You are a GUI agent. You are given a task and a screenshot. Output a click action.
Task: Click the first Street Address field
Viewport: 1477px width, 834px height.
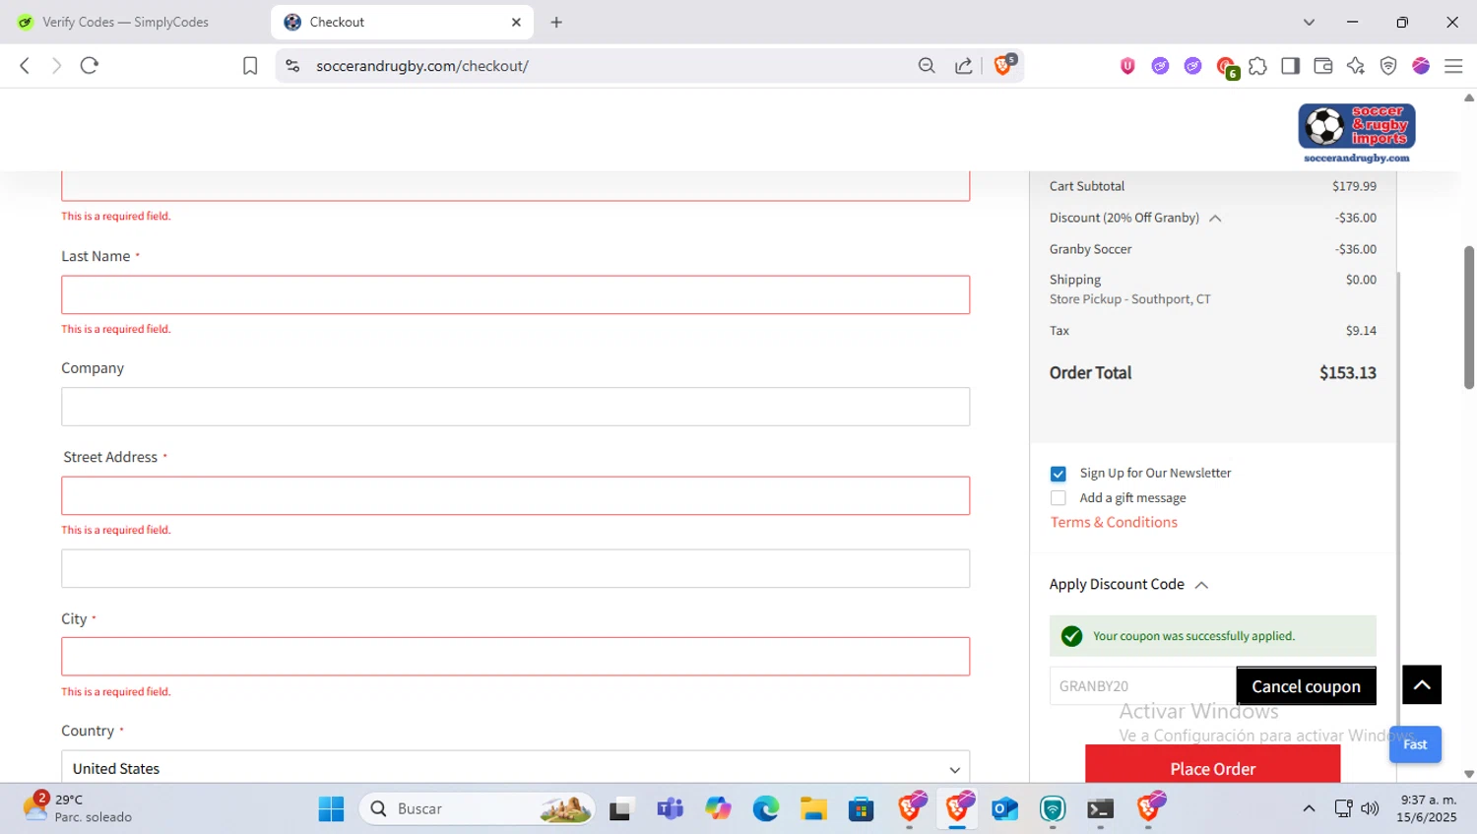(515, 495)
